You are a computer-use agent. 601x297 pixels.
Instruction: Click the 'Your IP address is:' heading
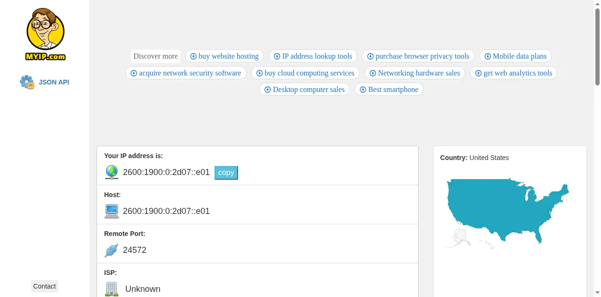[133, 156]
